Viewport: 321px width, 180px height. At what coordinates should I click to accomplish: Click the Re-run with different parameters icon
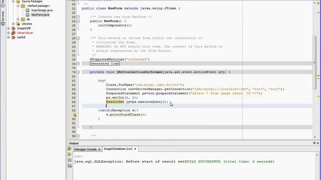pos(70,154)
